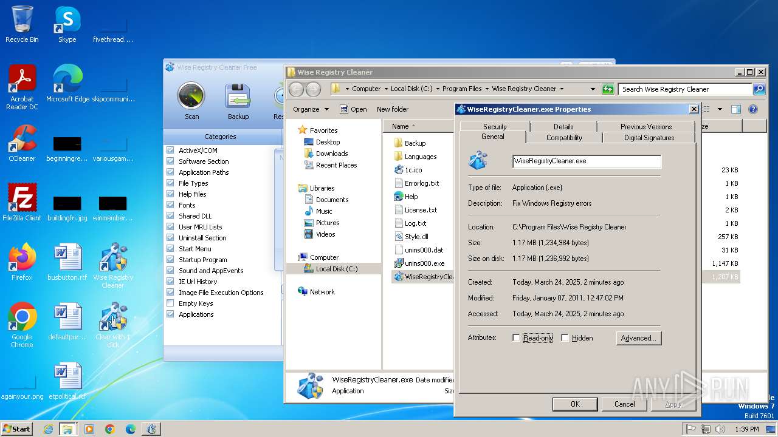
Task: Click the file name field in Properties
Action: pyautogui.click(x=587, y=161)
